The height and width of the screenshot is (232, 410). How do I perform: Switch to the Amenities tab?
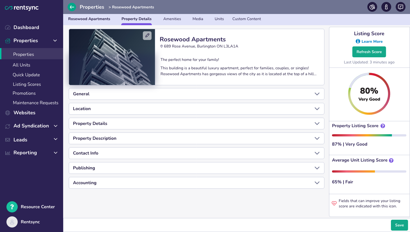172,19
